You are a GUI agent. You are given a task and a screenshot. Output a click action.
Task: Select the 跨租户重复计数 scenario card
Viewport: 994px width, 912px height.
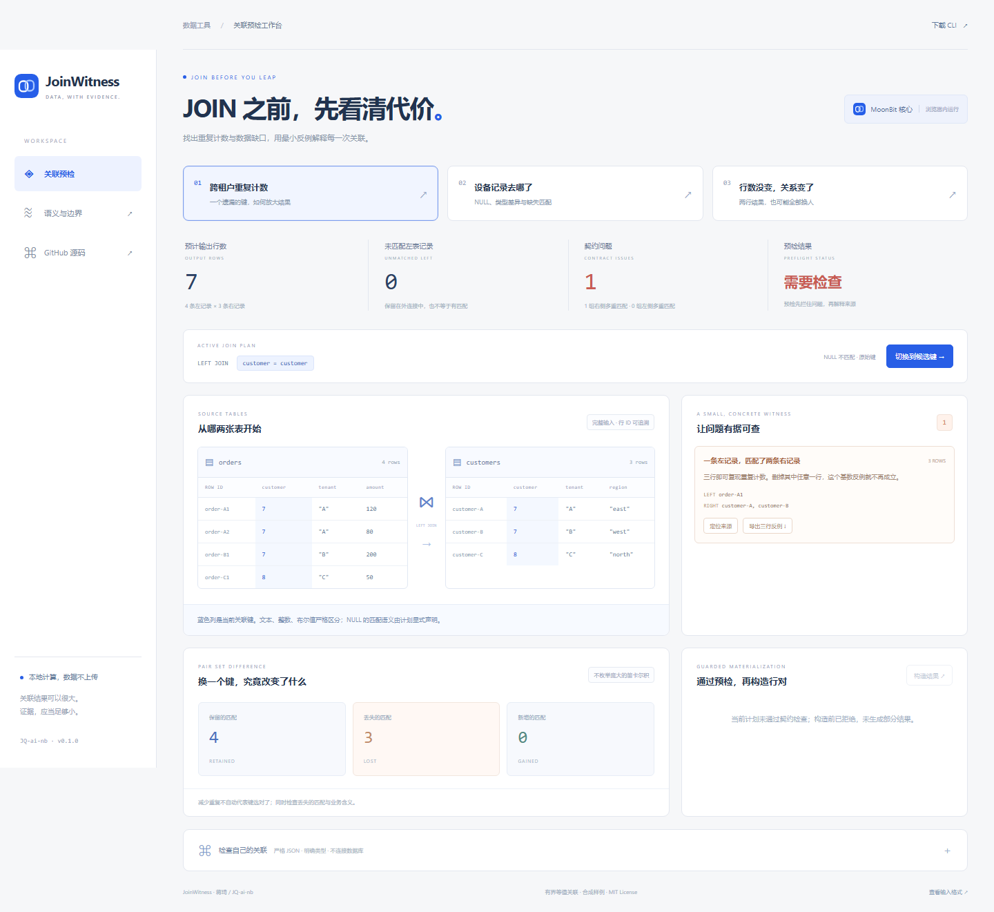(311, 193)
